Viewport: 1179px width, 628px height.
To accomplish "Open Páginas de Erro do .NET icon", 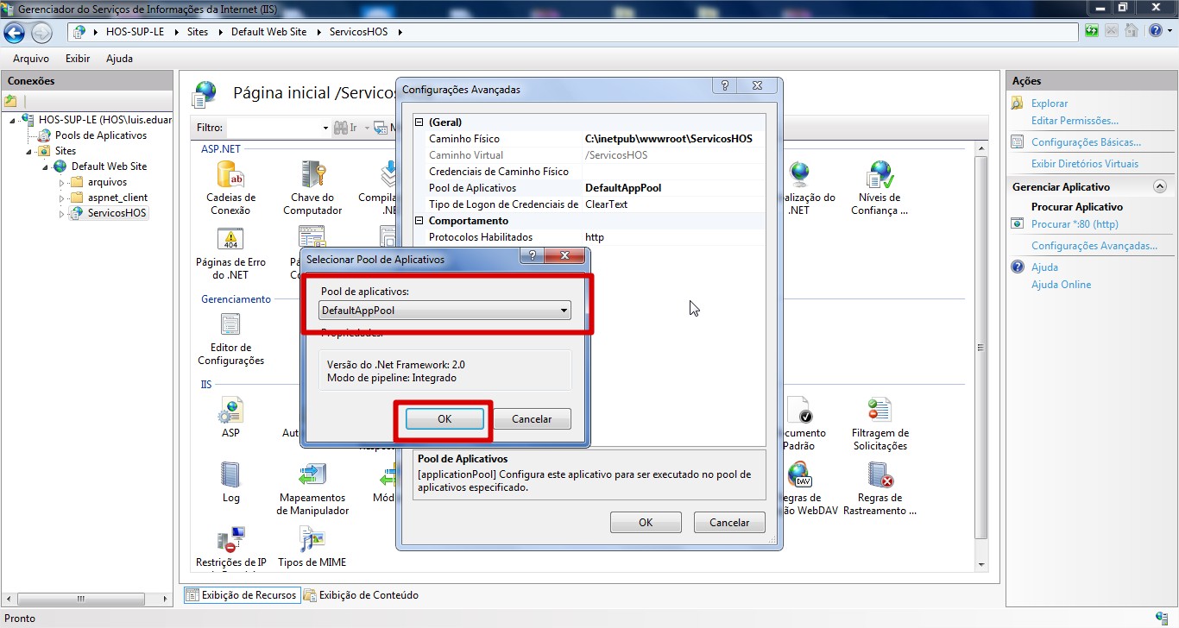I will [230, 241].
